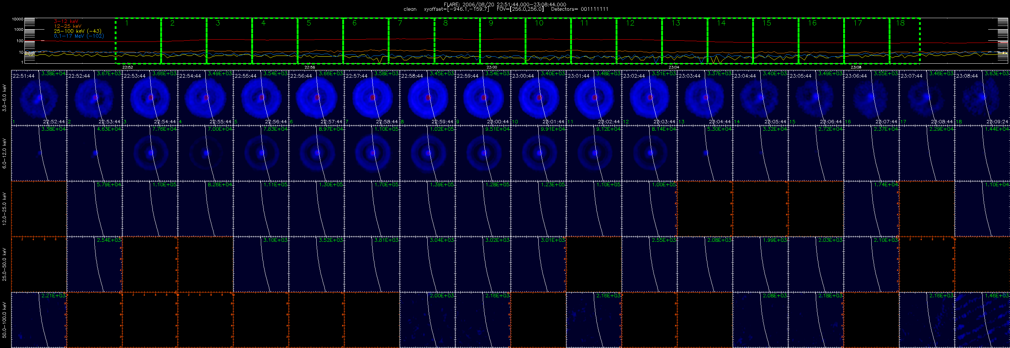Select interval 2 box on the lightcurve

click(184, 40)
